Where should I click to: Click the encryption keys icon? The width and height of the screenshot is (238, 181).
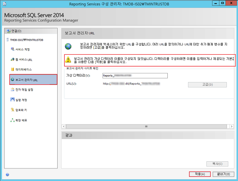(12, 110)
